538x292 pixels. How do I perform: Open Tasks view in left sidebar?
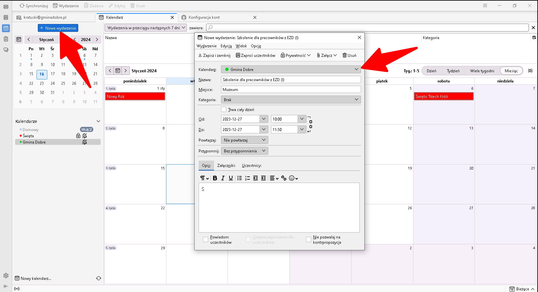pos(6,39)
